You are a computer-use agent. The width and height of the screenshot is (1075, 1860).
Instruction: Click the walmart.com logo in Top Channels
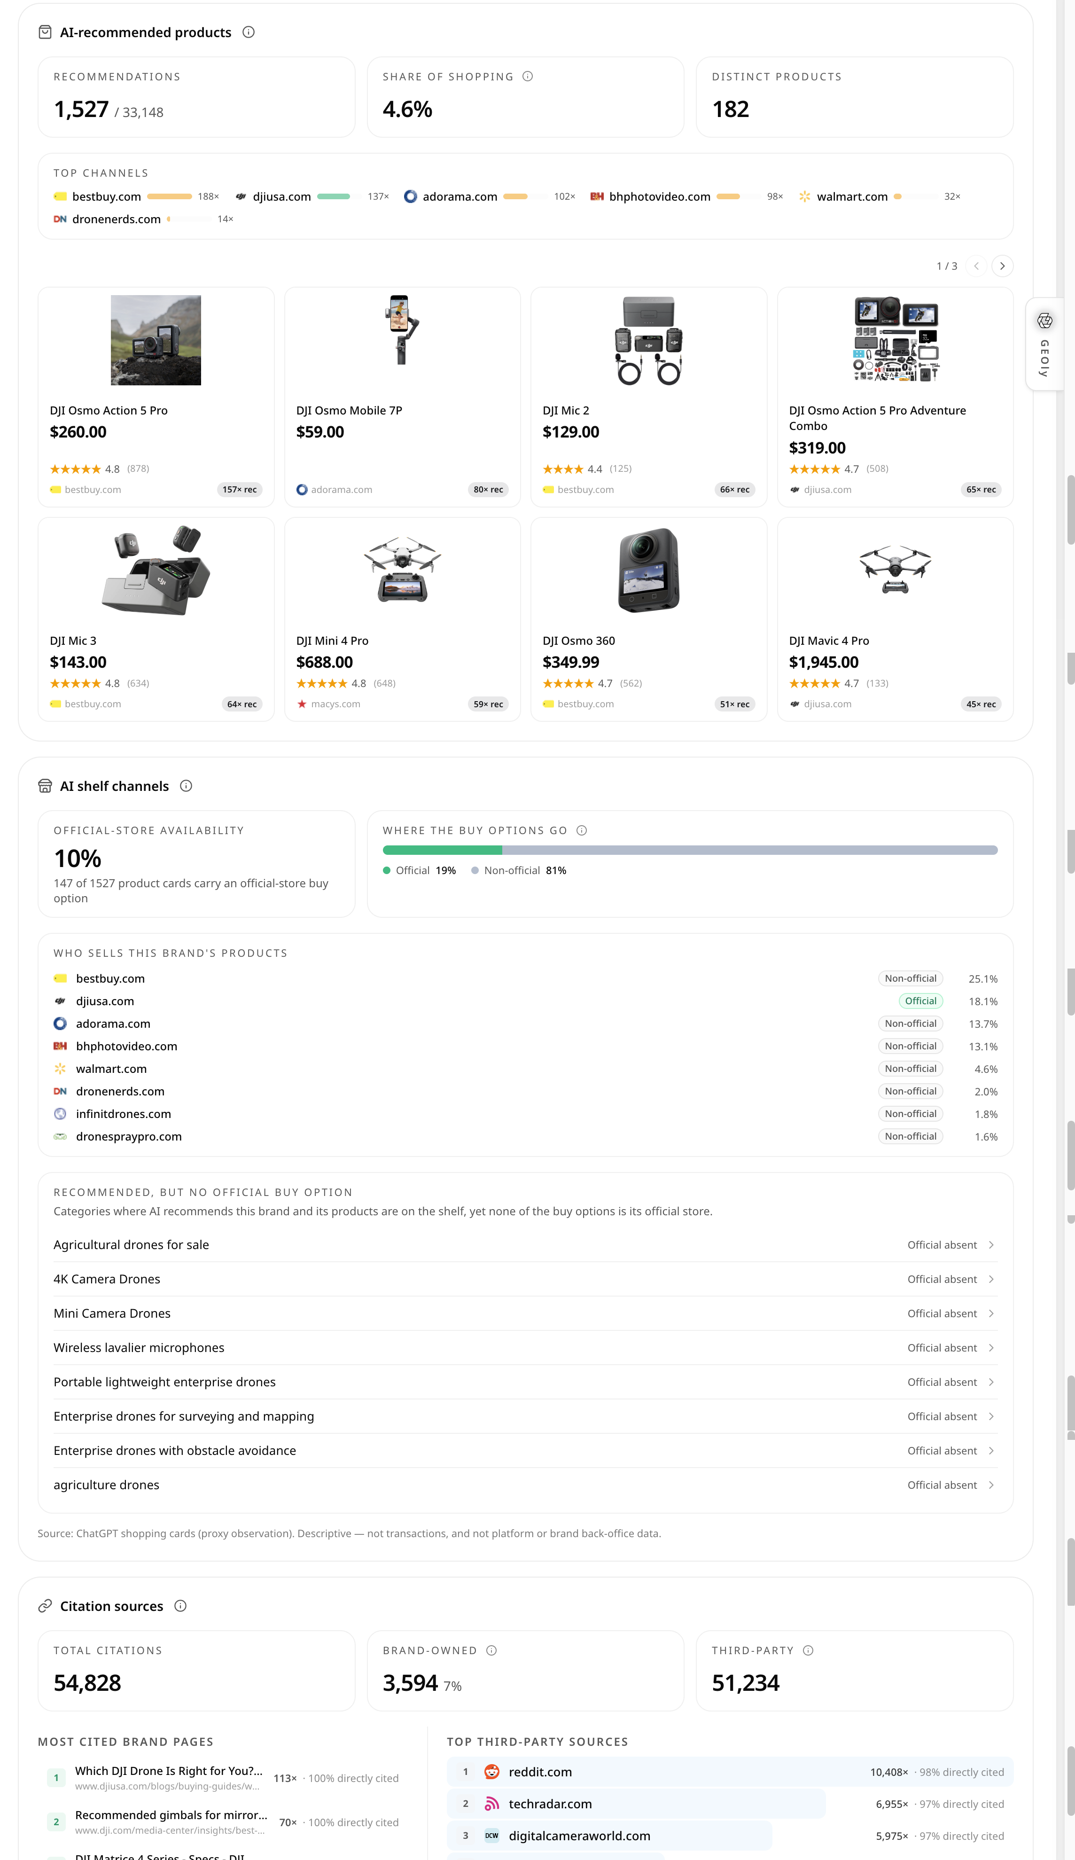[804, 196]
